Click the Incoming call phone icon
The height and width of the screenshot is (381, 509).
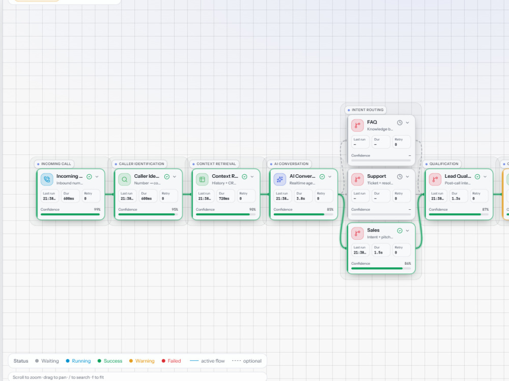(x=47, y=179)
